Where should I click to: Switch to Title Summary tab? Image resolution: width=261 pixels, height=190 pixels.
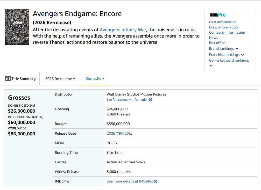pyautogui.click(x=20, y=79)
